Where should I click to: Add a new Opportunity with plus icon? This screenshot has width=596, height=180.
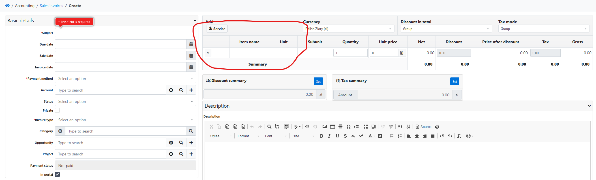[191, 143]
